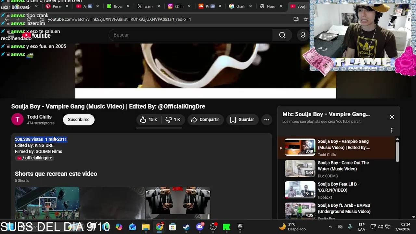Viewport: 416px width, 234px height.
Task: Dislike the video (1 K thumbs down)
Action: [x=173, y=120]
